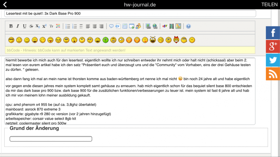
Task: Insert the surprised open-mouth smiley
Action: coord(74,40)
